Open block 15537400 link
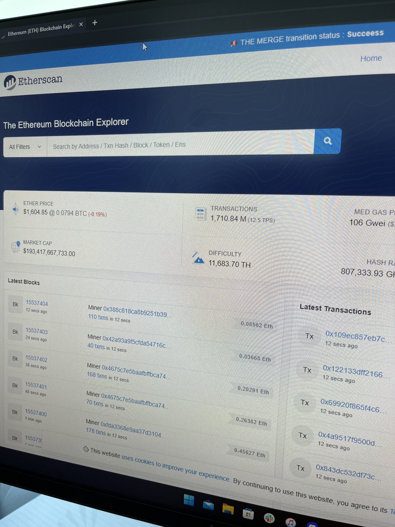Viewport: 395px width, 527px height. coord(36,413)
